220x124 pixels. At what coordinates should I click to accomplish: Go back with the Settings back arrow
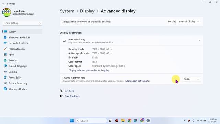click(x=3, y=4)
